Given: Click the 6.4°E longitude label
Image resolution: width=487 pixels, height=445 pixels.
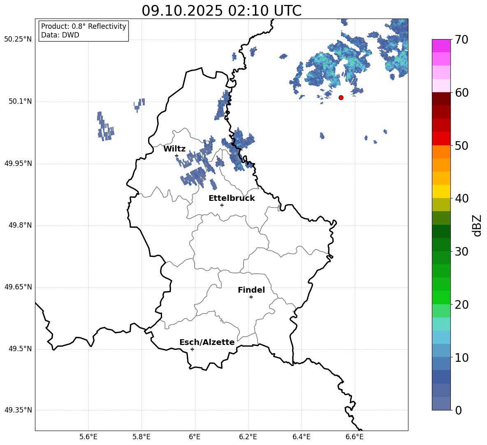Looking at the screenshot, I should click(x=301, y=437).
